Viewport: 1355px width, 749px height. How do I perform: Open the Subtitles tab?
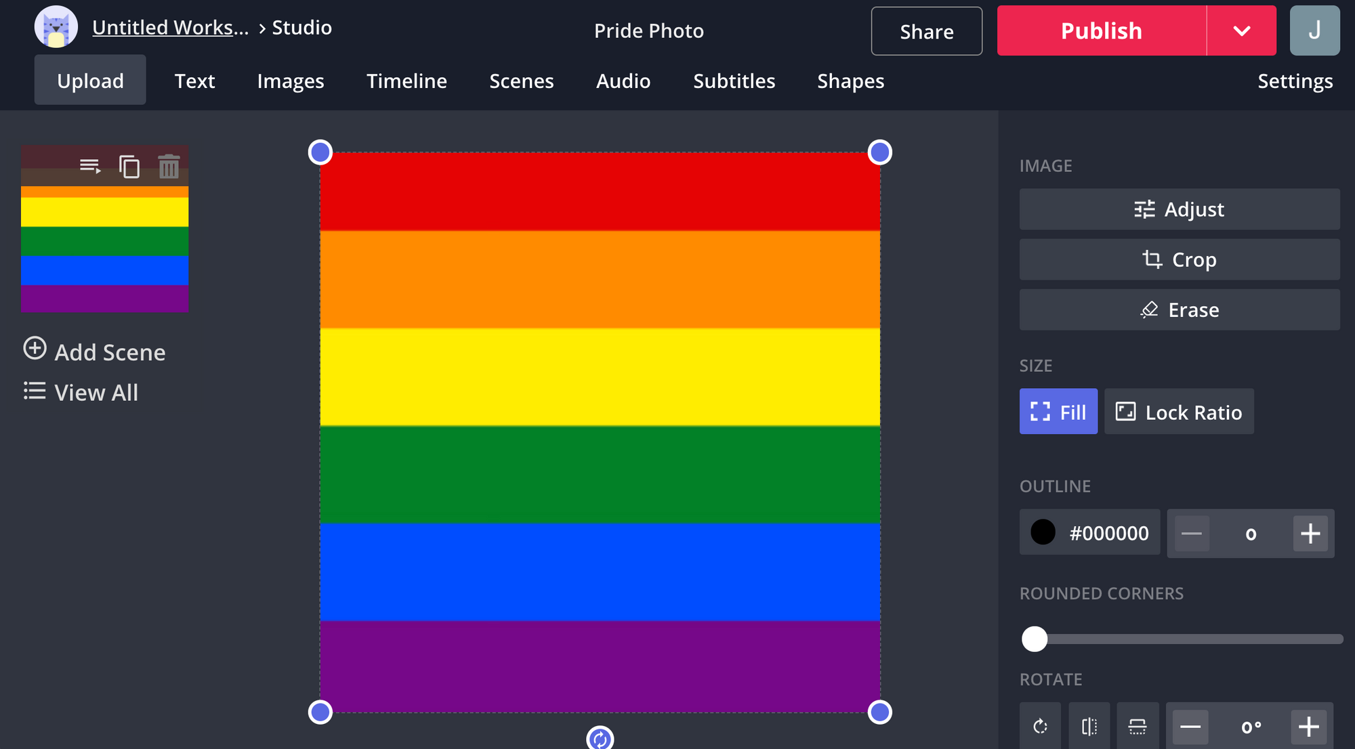coord(734,81)
